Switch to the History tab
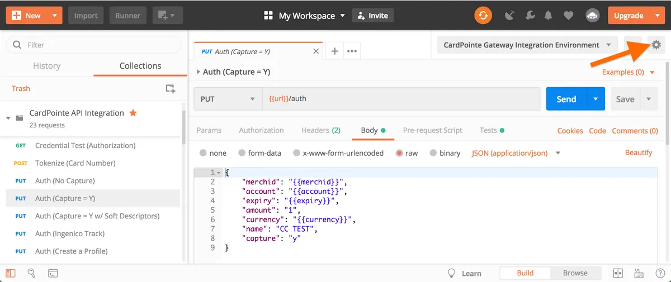671x282 pixels. pyautogui.click(x=46, y=66)
